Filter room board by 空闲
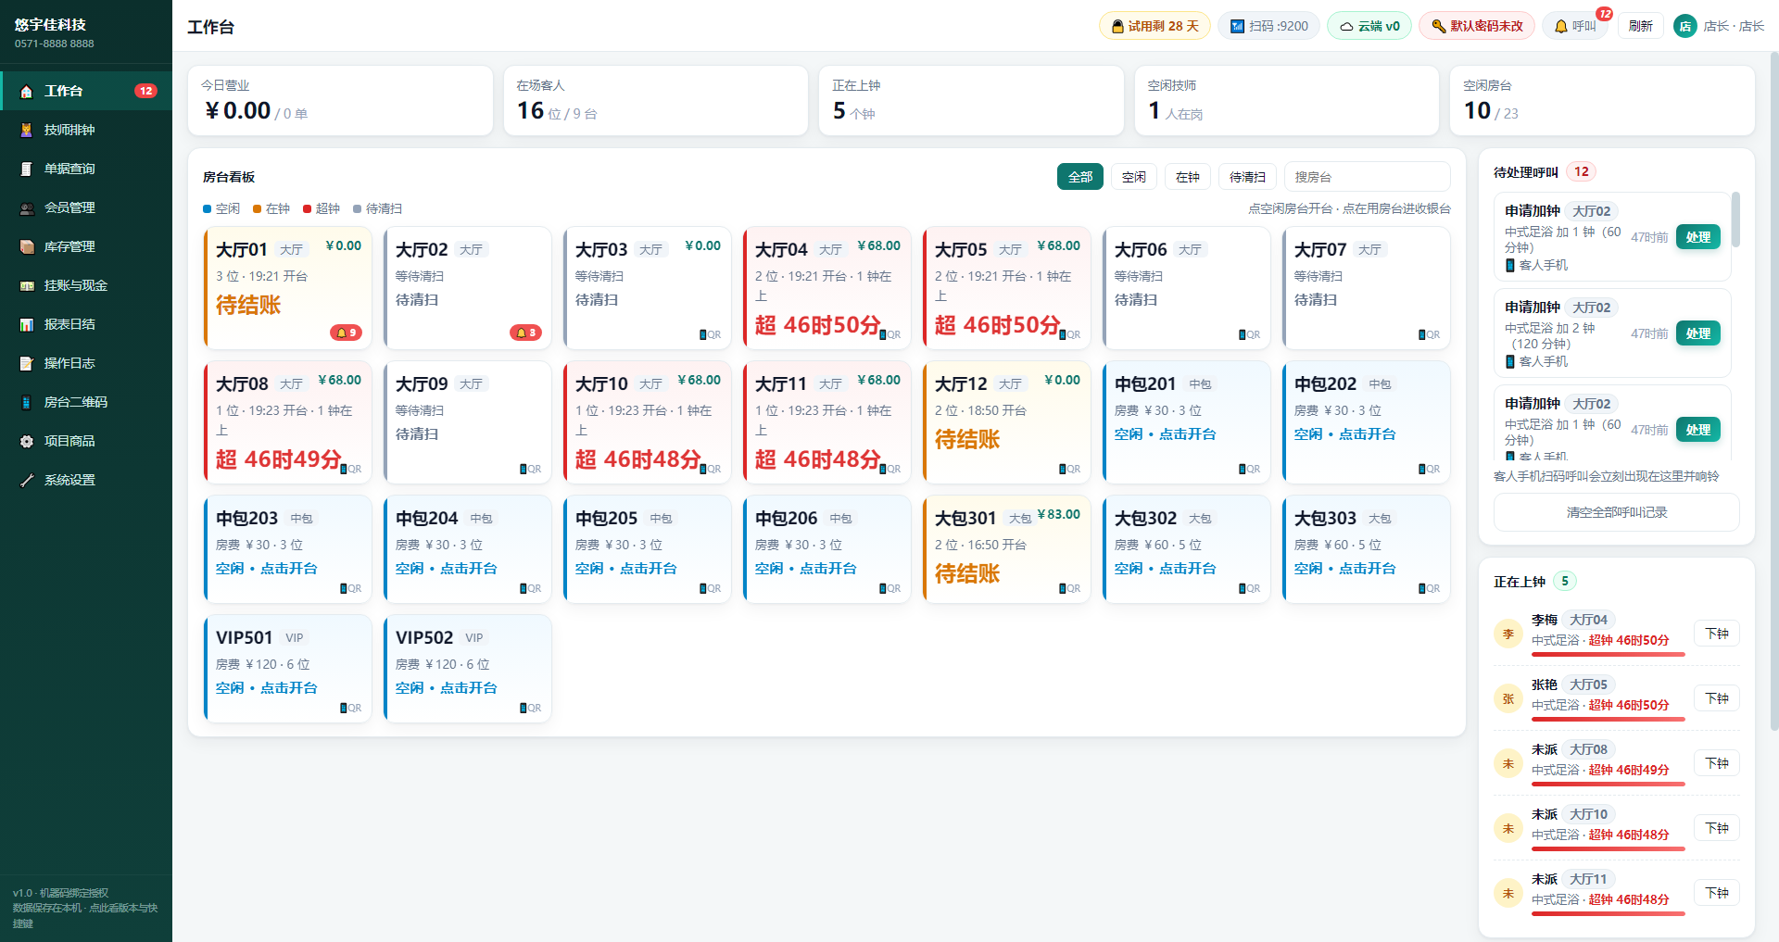The width and height of the screenshot is (1779, 942). click(x=1134, y=177)
